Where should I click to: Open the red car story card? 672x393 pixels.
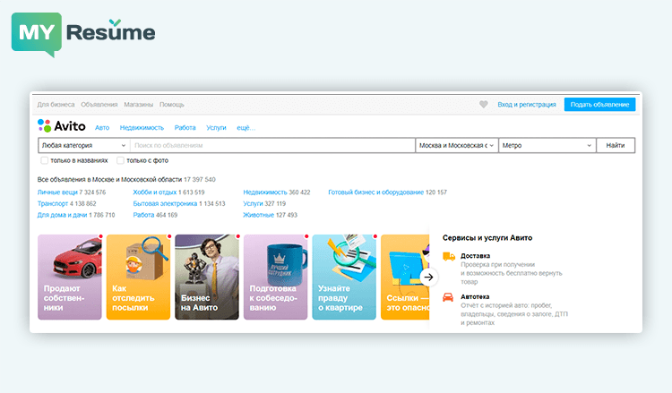click(71, 277)
